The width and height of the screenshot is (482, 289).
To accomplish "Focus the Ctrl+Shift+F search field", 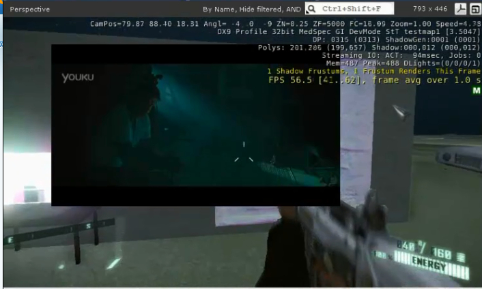I will (x=350, y=9).
